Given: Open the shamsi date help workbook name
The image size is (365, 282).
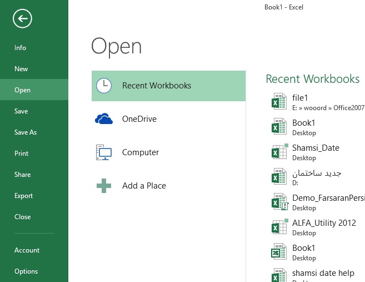Looking at the screenshot, I should 323,273.
